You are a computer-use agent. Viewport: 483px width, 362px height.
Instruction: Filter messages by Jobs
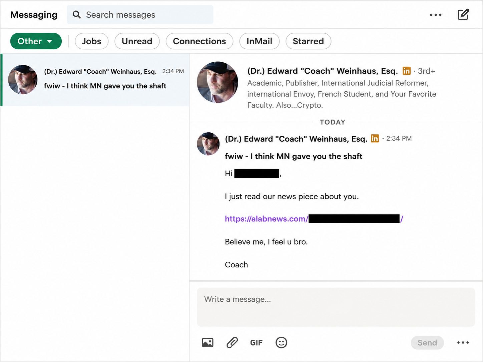click(x=91, y=41)
